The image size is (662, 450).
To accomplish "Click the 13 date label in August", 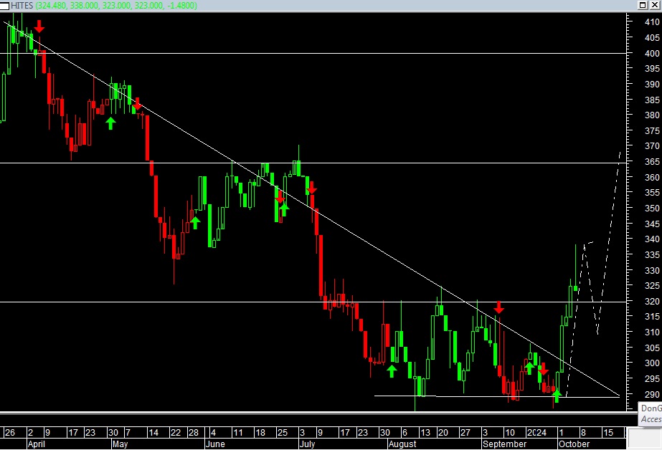I will point(425,433).
